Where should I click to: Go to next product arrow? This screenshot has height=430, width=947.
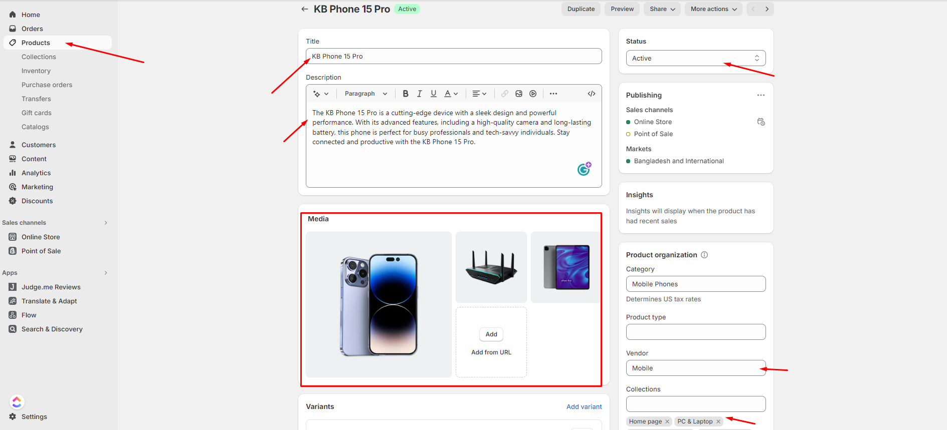click(767, 9)
